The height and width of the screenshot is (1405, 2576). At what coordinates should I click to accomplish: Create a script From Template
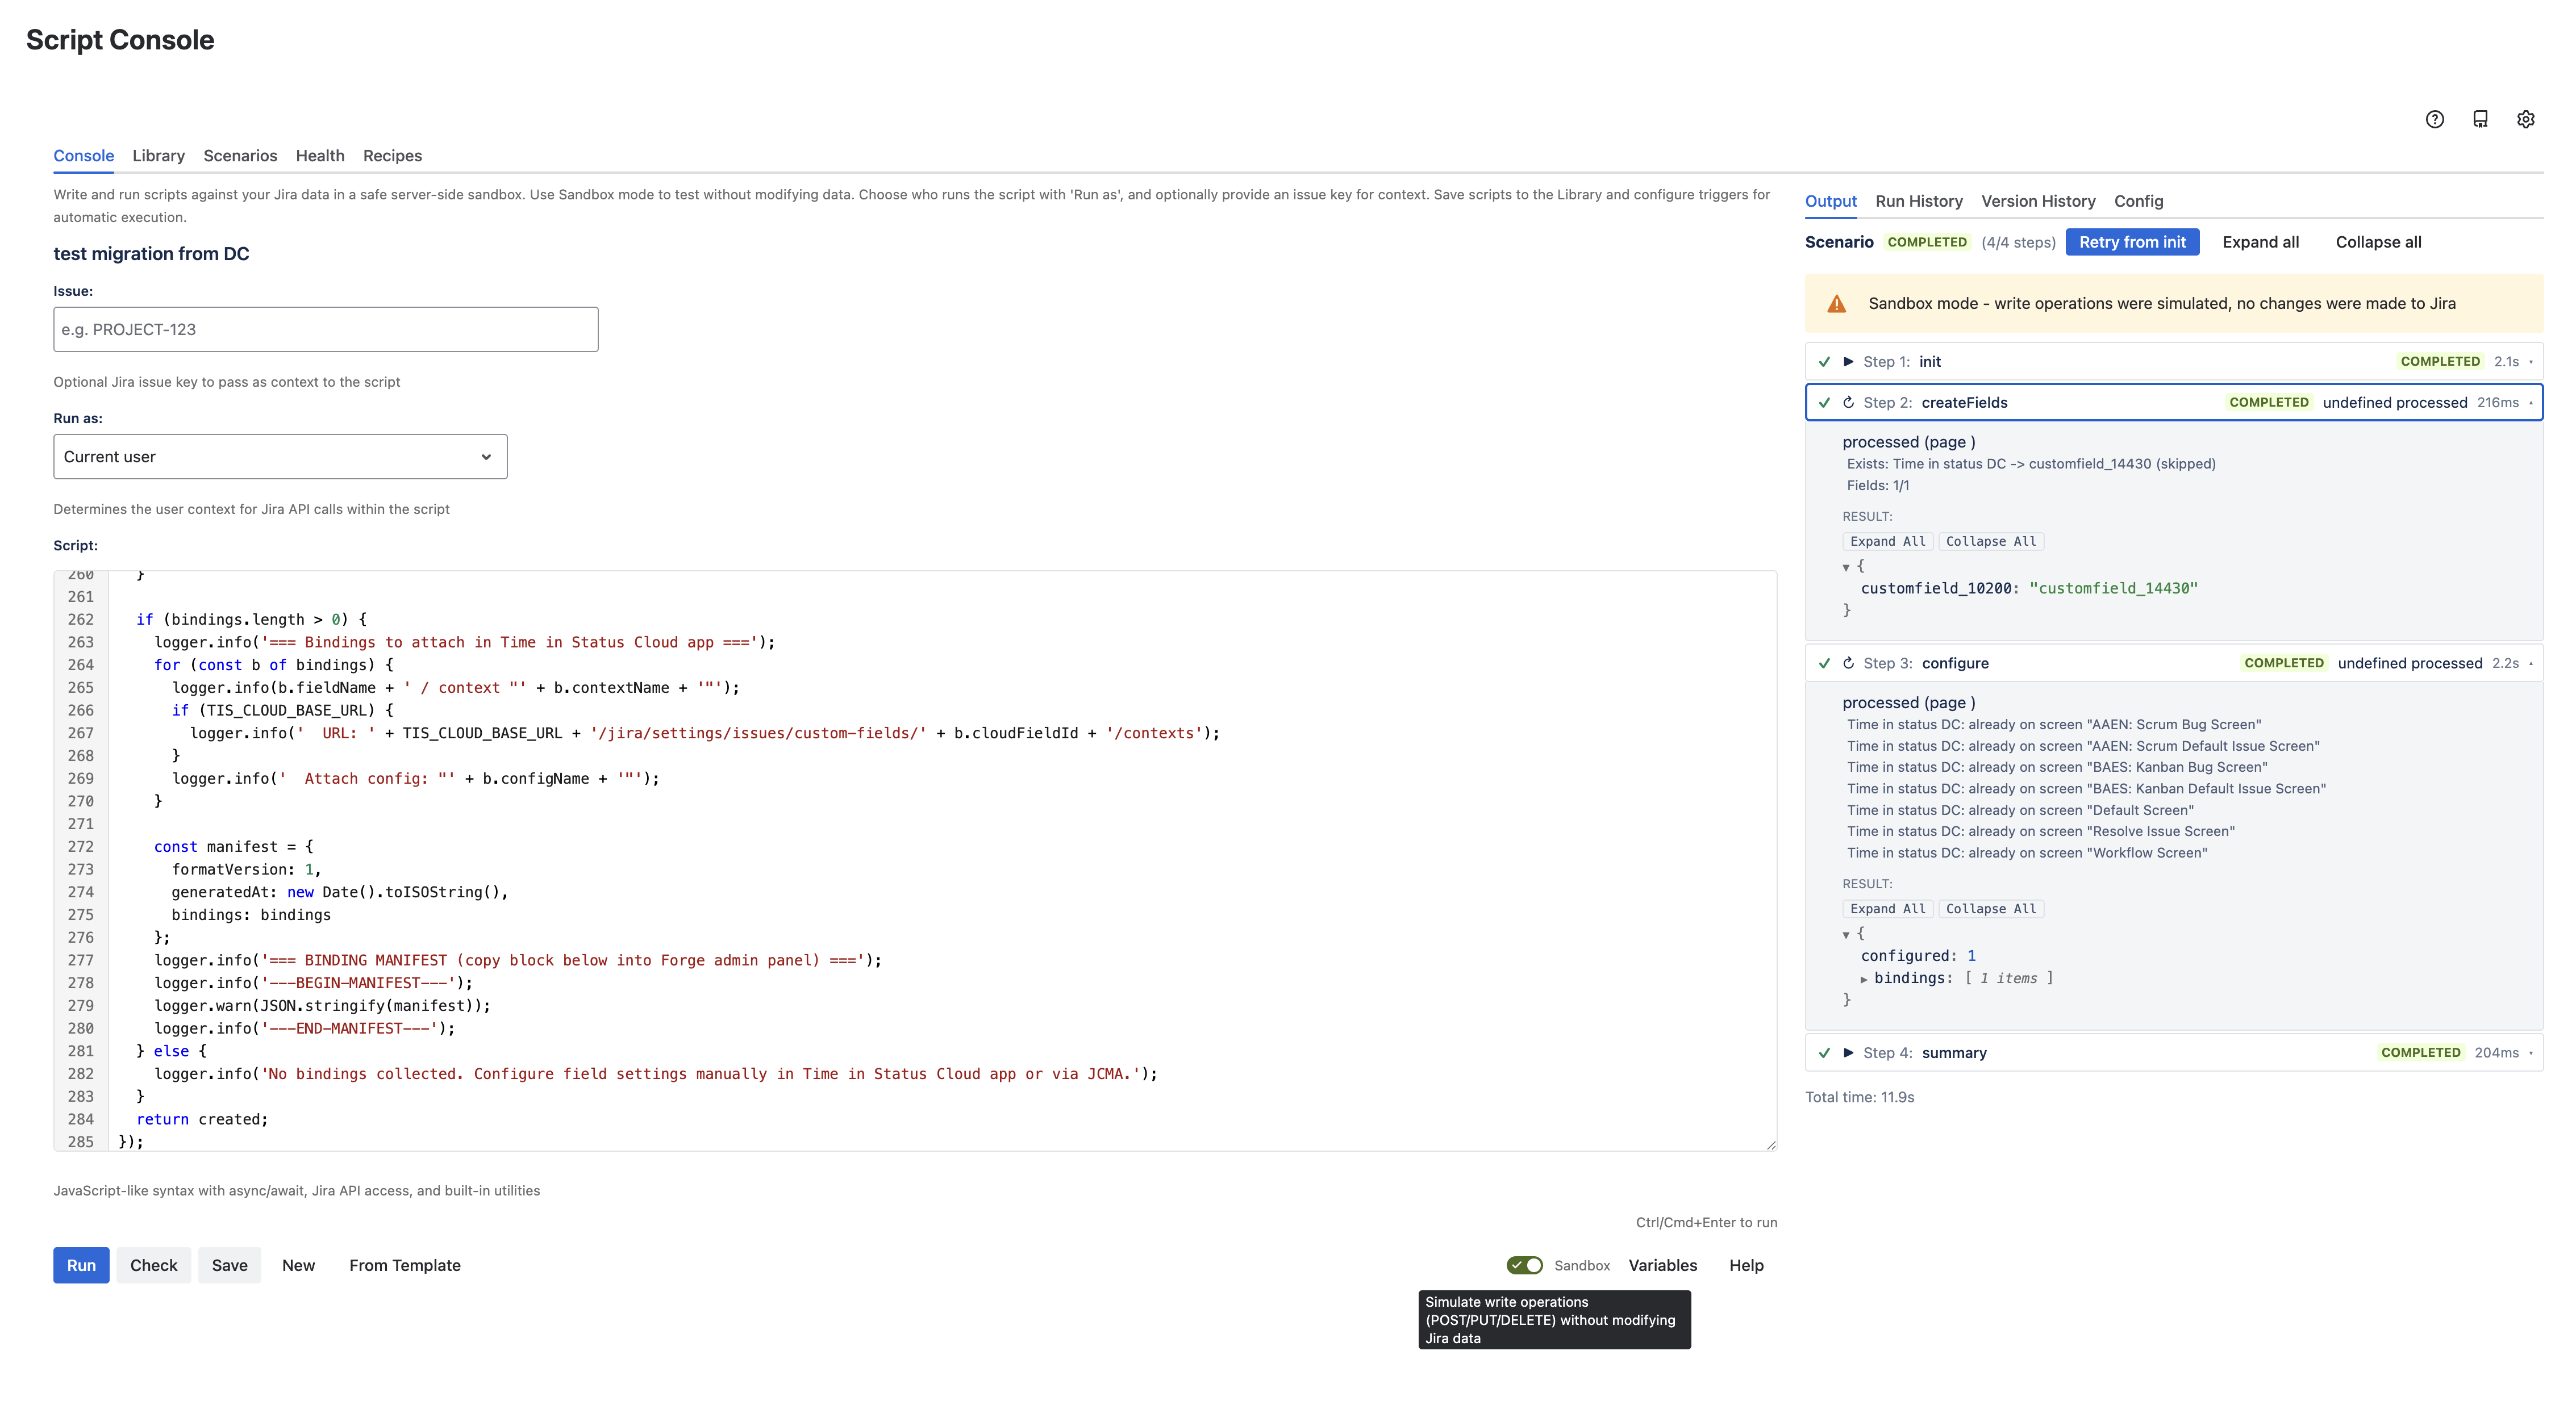(405, 1265)
